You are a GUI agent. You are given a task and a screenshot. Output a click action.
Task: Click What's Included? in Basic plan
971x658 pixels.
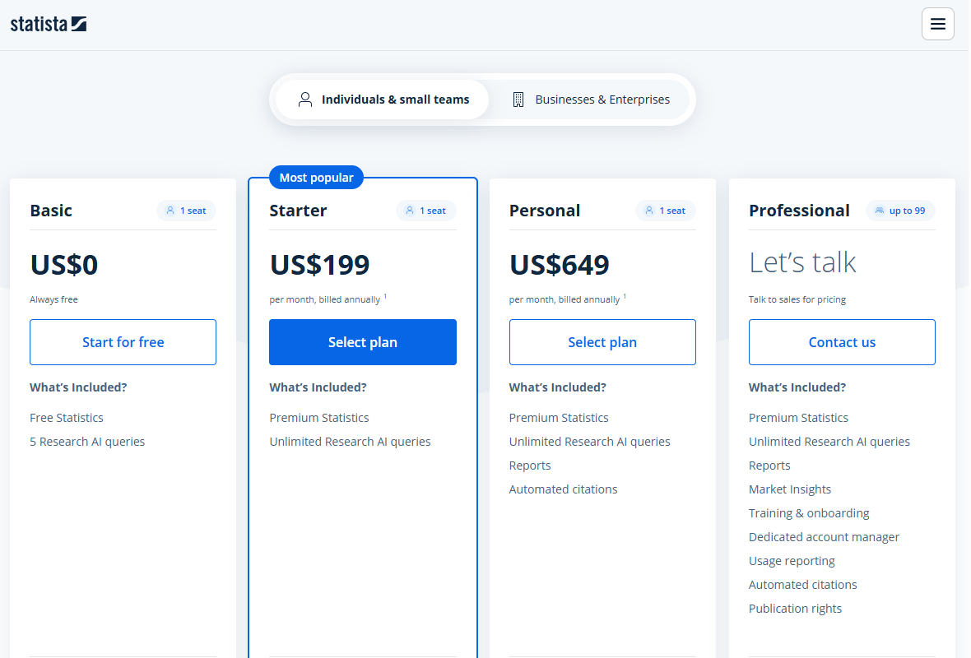[79, 387]
